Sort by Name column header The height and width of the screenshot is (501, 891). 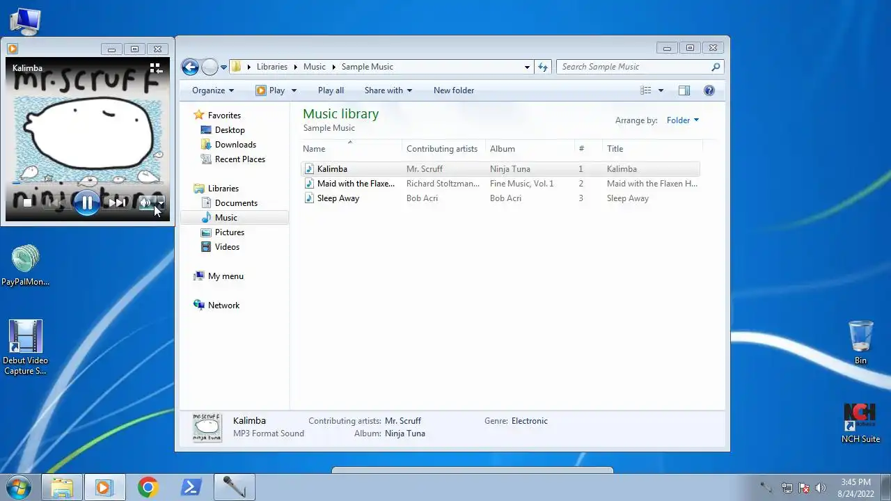coord(351,148)
